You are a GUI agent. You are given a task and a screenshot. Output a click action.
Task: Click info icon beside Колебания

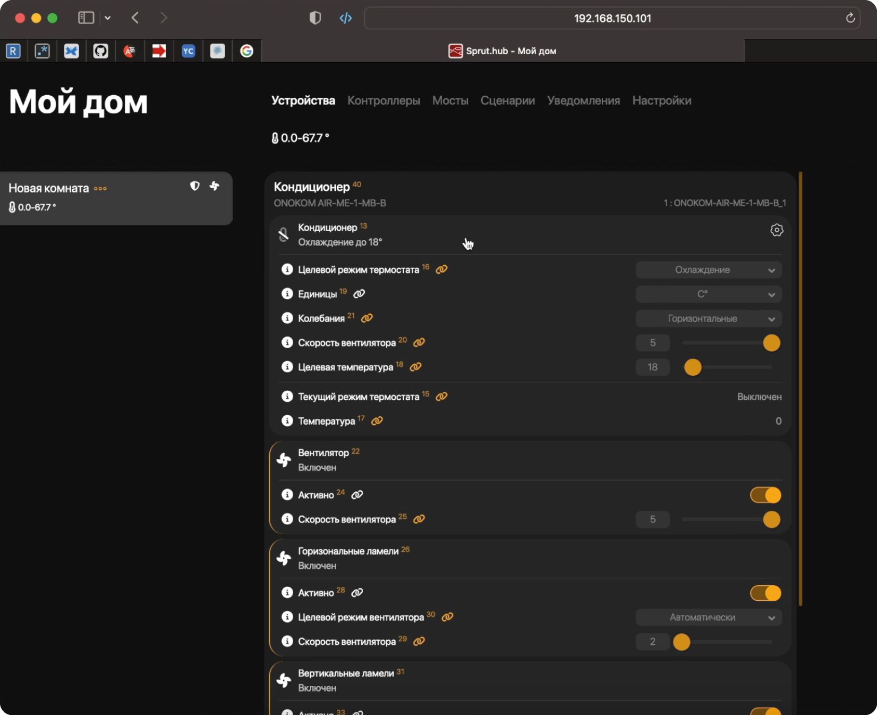click(287, 318)
